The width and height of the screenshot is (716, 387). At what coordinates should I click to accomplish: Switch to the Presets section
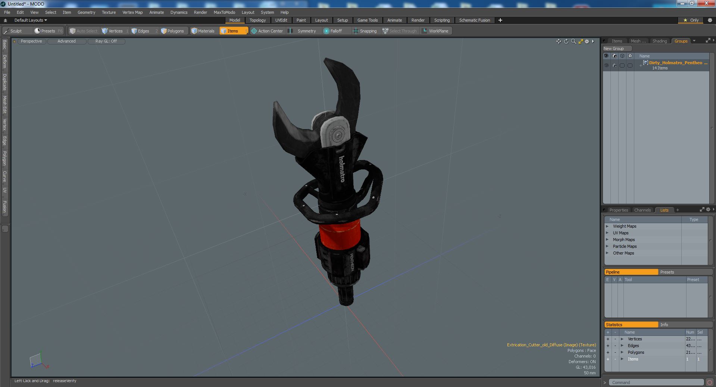click(x=685, y=272)
